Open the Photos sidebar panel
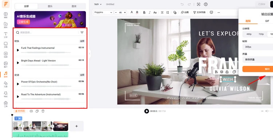Image resolution: width=273 pixels, height=138 pixels. (x=5, y=64)
